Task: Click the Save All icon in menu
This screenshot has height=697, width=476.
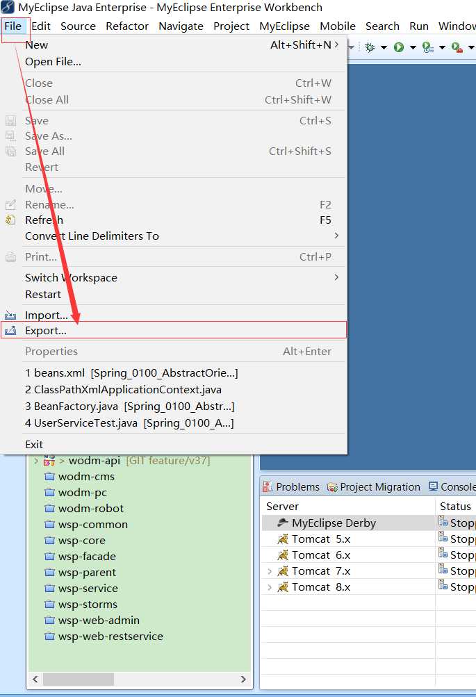Action: click(x=10, y=151)
